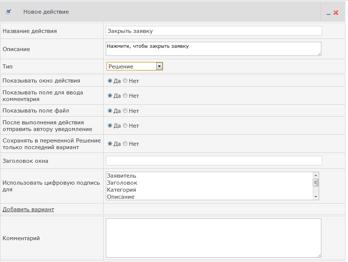348x262 pixels.
Task: Click the new action icon in header
Action: click(9, 11)
